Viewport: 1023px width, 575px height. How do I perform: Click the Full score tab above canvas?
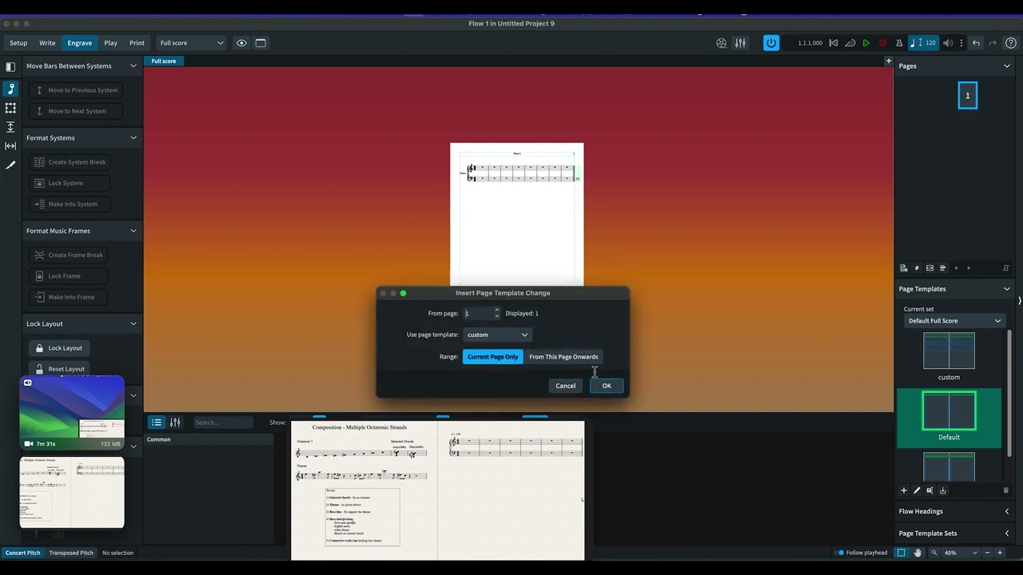pyautogui.click(x=164, y=61)
